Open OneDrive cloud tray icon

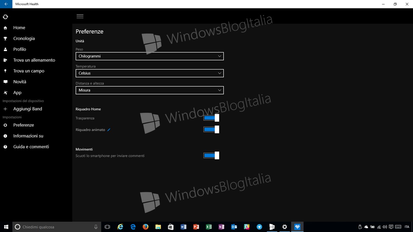pos(366,227)
